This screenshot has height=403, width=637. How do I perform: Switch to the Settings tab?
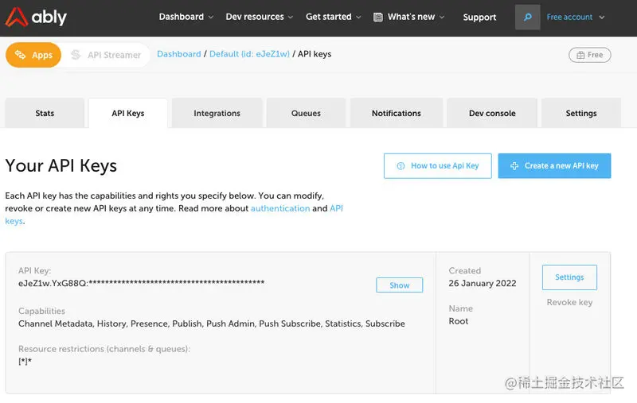pyautogui.click(x=581, y=113)
